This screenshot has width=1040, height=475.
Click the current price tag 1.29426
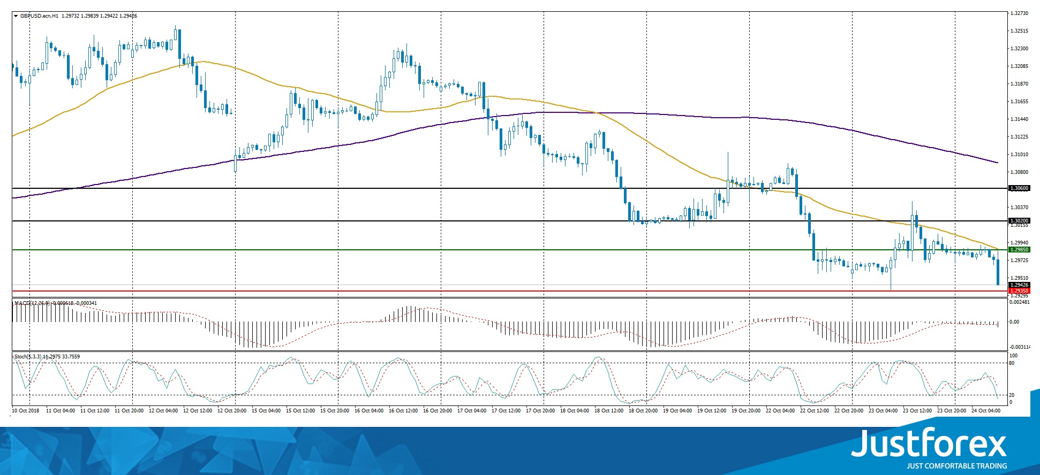point(1019,285)
